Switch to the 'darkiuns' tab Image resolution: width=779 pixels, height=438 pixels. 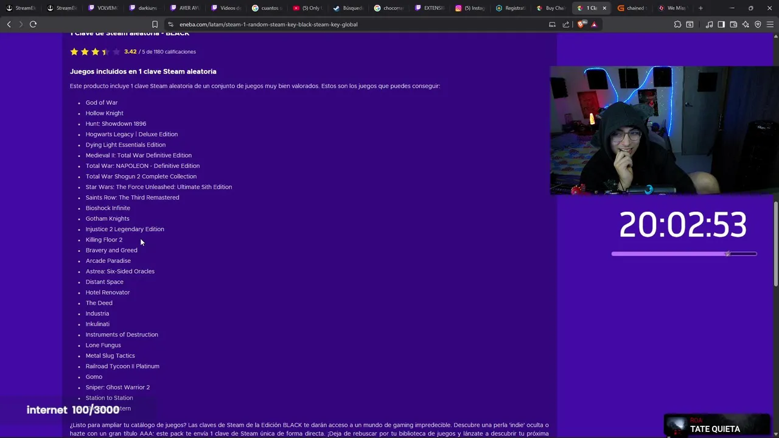[143, 8]
